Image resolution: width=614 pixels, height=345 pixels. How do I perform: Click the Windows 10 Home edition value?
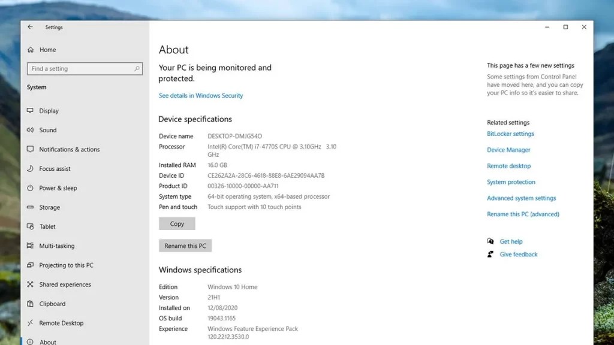232,287
